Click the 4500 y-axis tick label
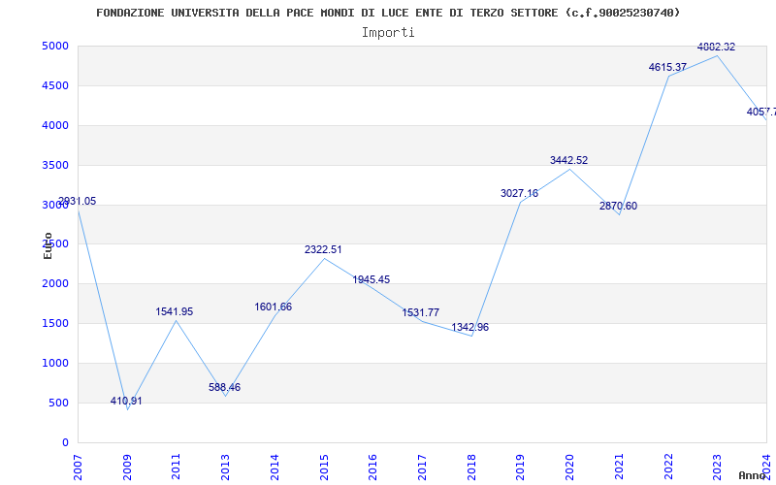 tap(55, 86)
